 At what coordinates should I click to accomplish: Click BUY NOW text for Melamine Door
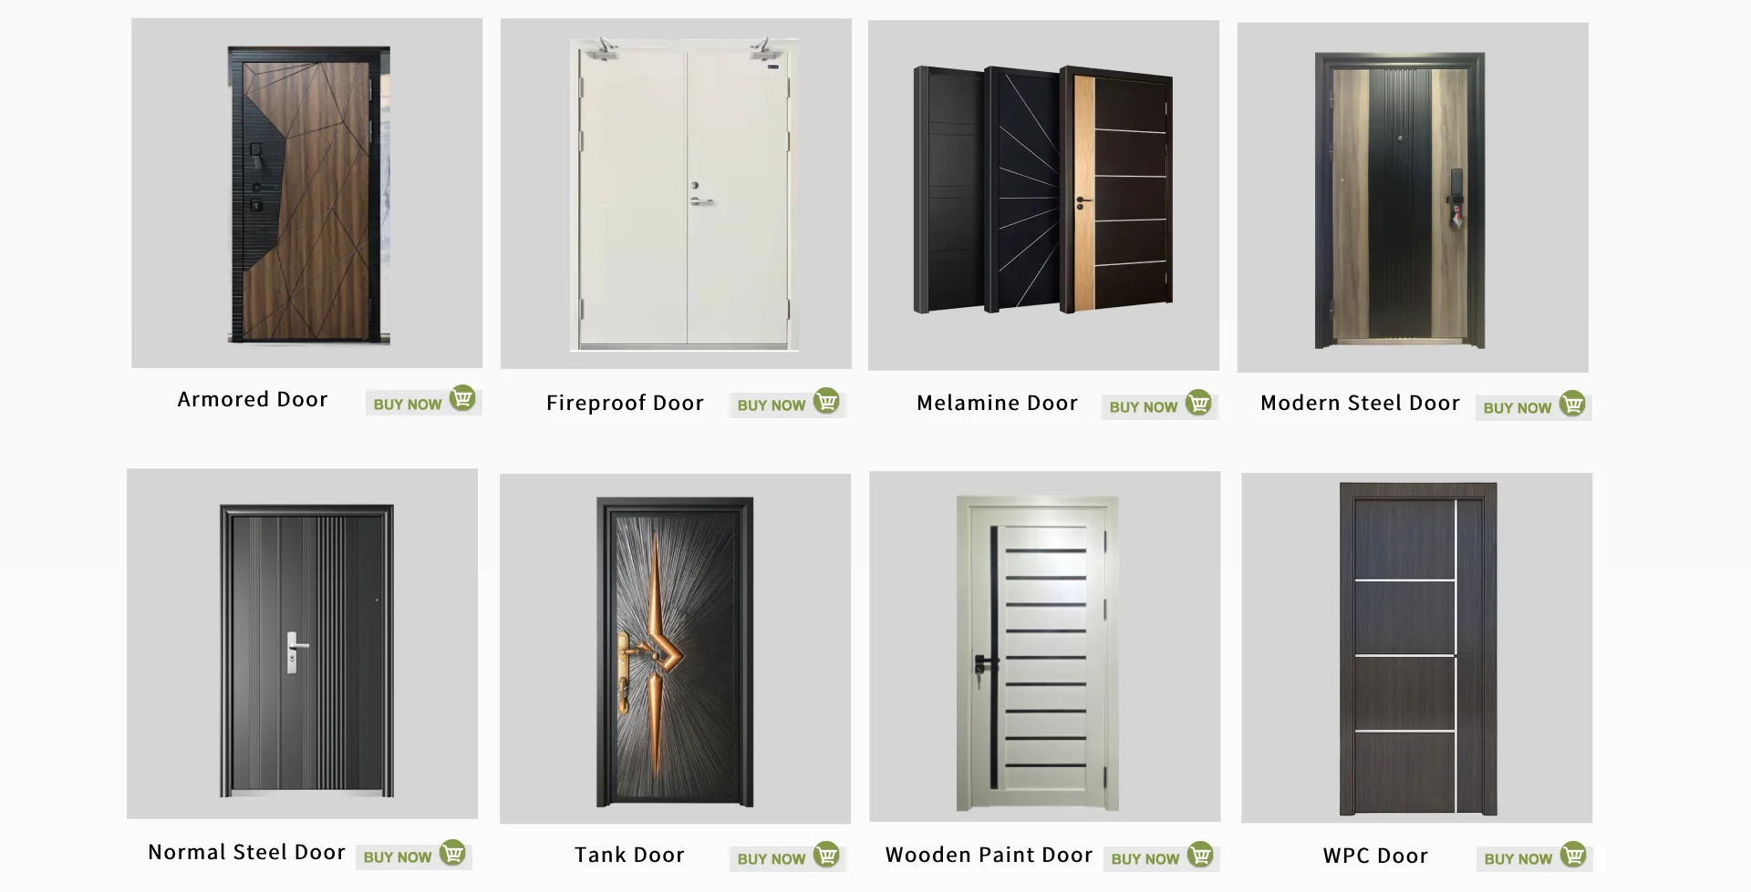pyautogui.click(x=1144, y=407)
